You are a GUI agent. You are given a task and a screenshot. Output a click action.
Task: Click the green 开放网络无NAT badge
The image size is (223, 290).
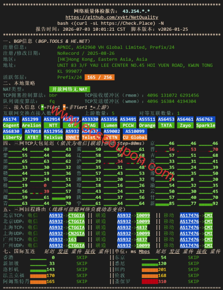[69, 89]
